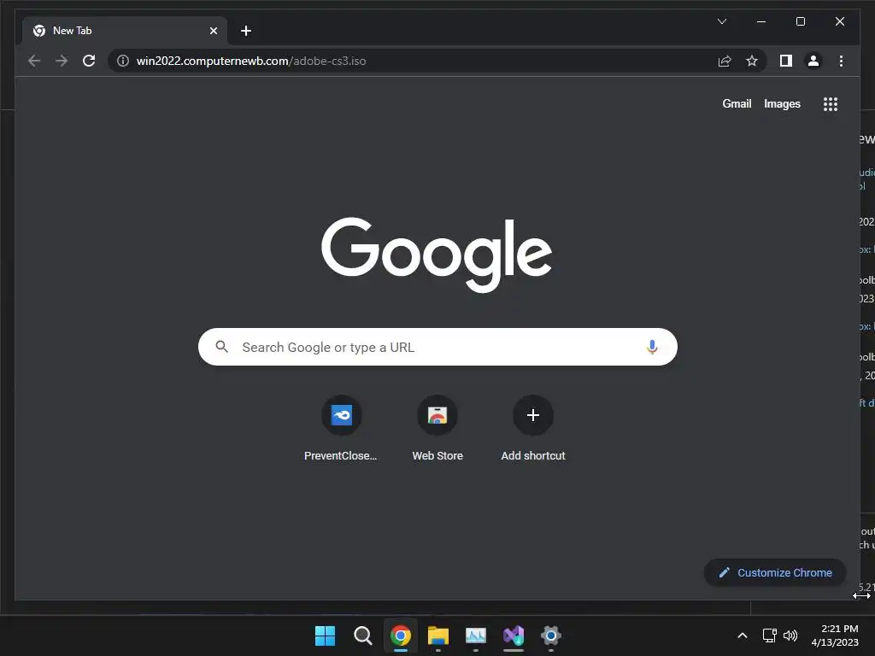Open the Chrome side panel

point(786,61)
